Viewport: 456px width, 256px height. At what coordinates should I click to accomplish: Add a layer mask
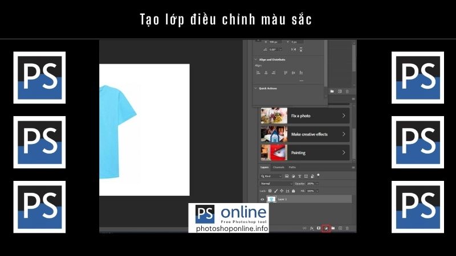click(x=319, y=229)
